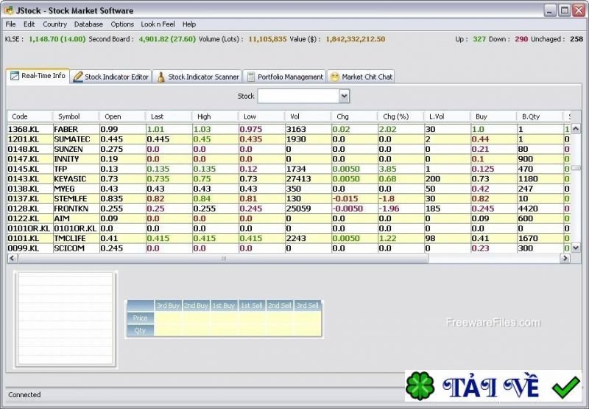Screen dimensions: 589x409
Task: Expand the Stock combo box arrow
Action: pos(344,97)
